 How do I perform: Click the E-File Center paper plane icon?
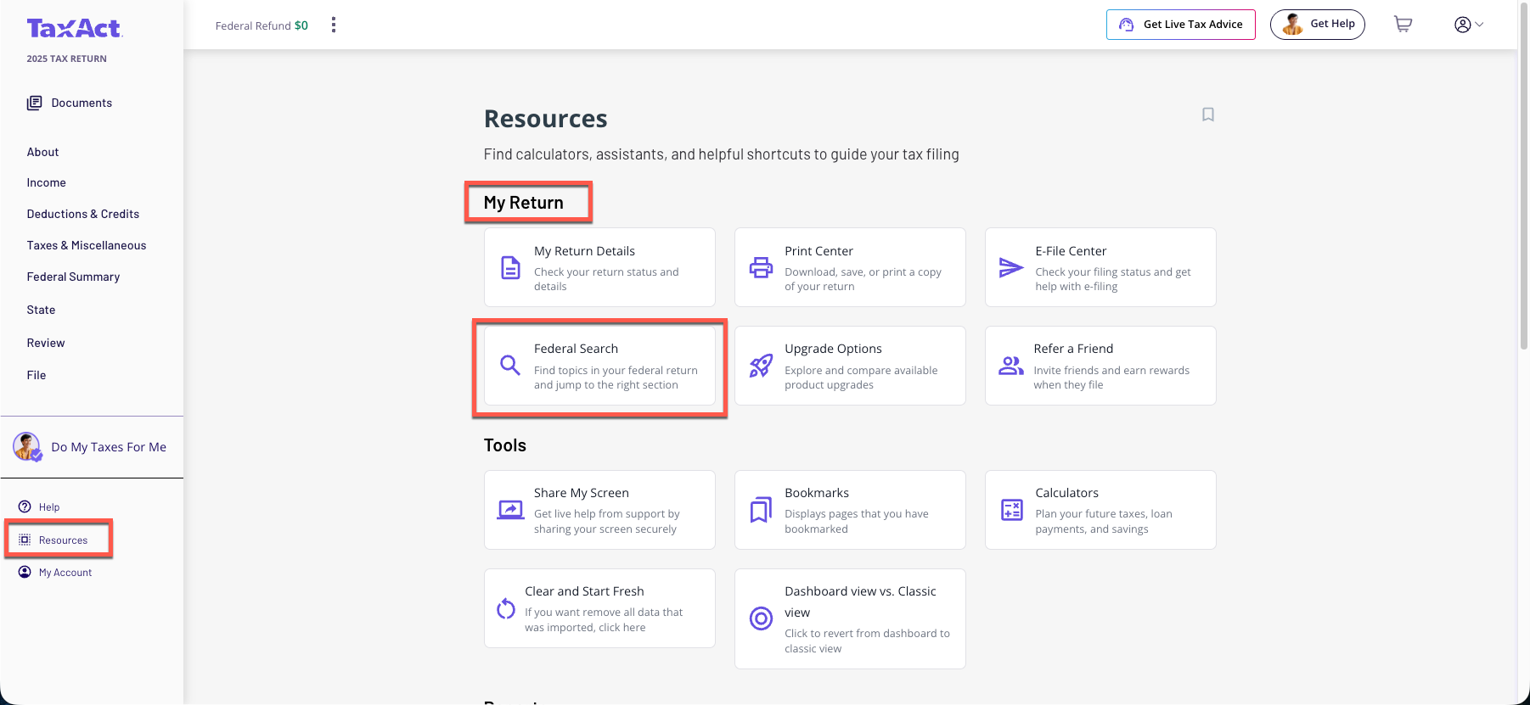1010,268
